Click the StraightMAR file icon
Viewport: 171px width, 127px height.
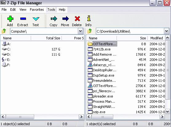(90, 107)
